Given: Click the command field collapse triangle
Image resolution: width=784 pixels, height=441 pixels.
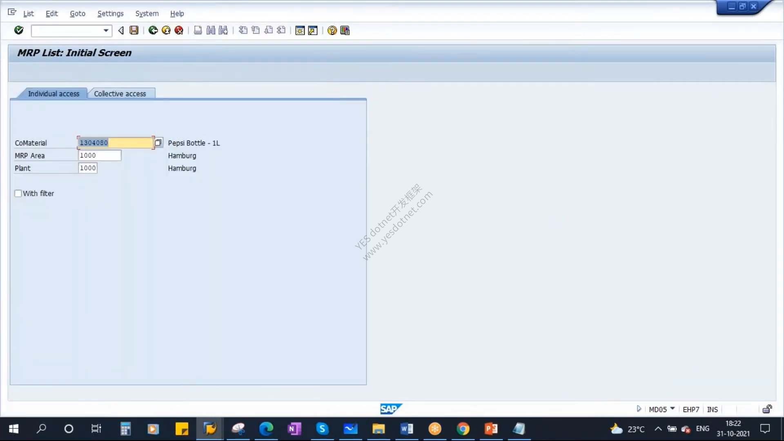Looking at the screenshot, I should (x=121, y=30).
